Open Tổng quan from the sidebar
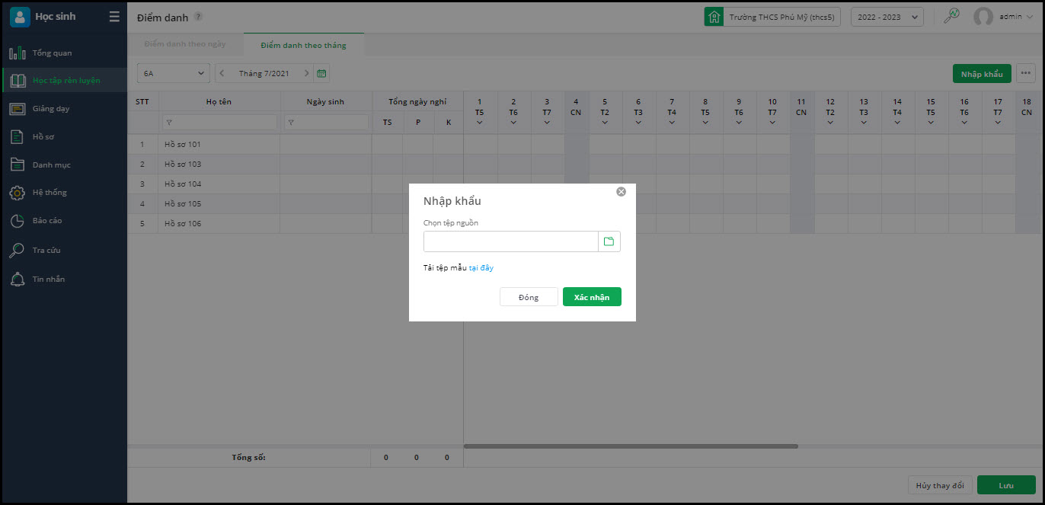Screen dimensions: 1045x505 tap(52, 53)
